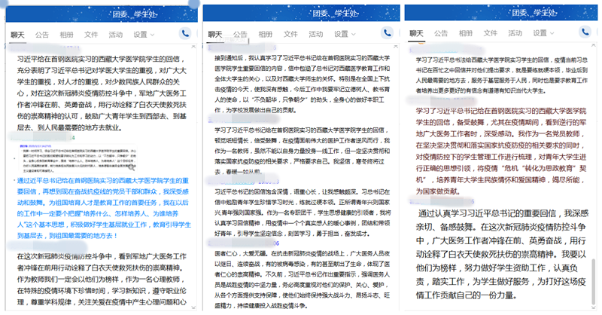The height and width of the screenshot is (315, 602).
Task: Open 文件 tab in the right panel
Action: (491, 35)
